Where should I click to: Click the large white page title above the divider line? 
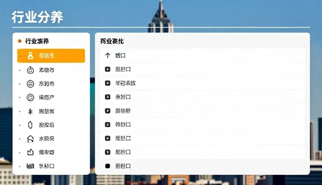pyautogui.click(x=37, y=17)
